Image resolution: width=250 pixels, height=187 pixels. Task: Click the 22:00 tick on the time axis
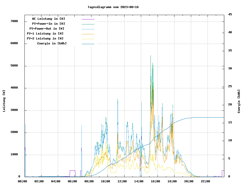[205, 181]
